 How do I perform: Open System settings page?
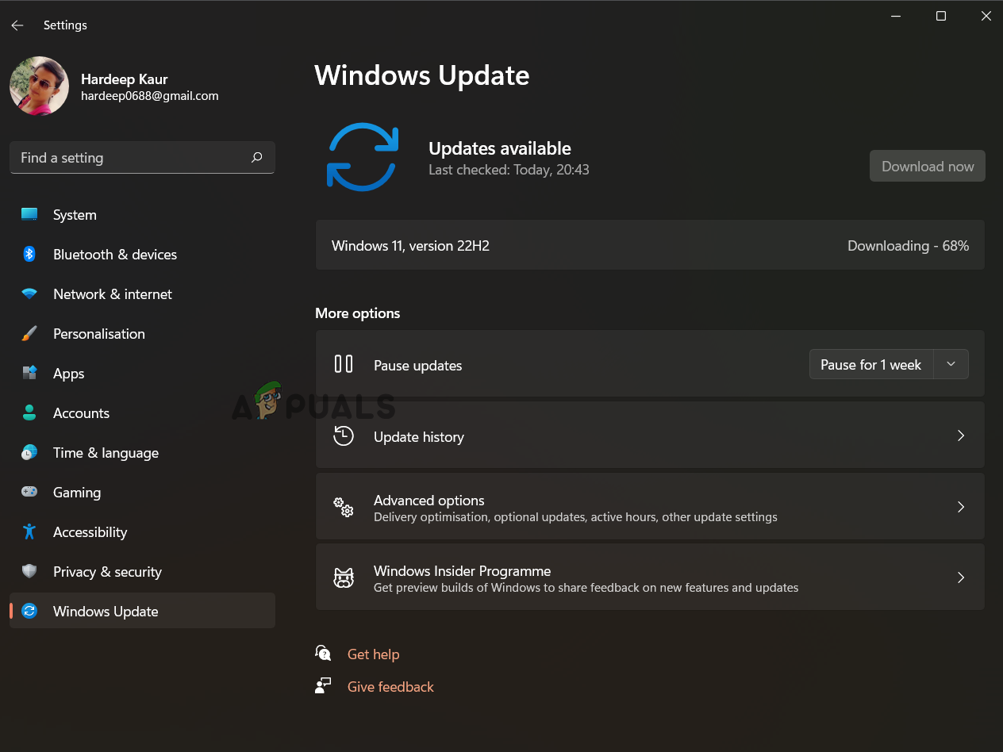[143, 215]
